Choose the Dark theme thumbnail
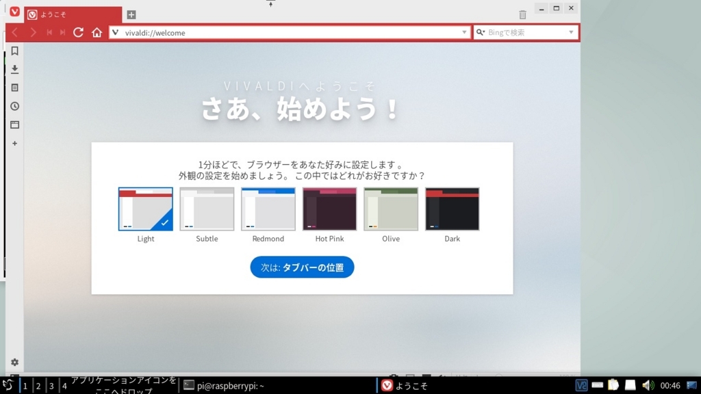Screen dimensions: 701x394 coord(452,209)
